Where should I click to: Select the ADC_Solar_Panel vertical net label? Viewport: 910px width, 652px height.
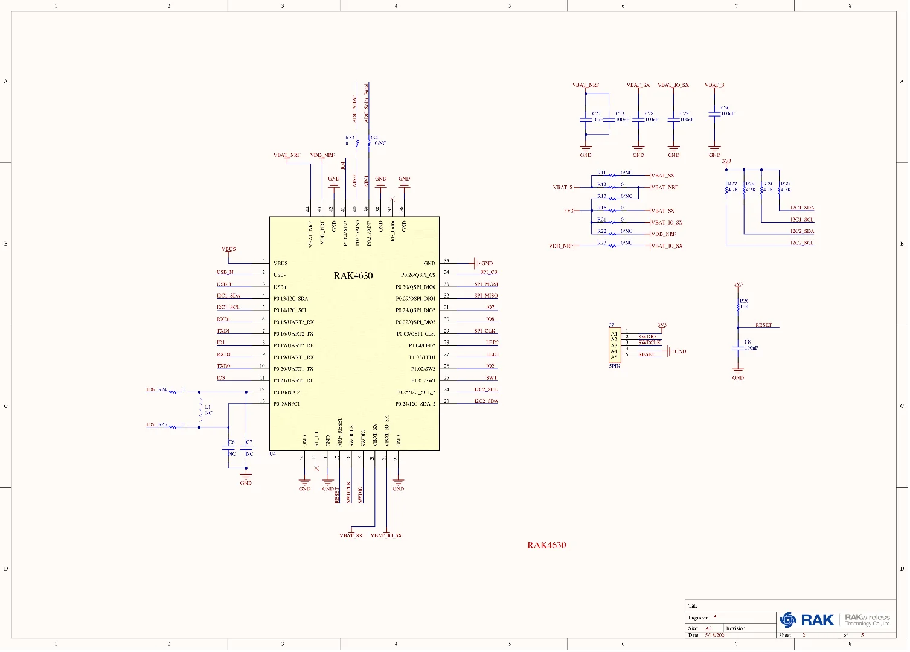coord(367,103)
